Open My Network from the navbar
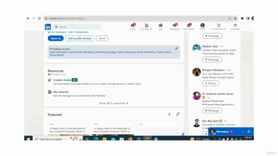Screen dimensions: 278x156 click(147, 27)
